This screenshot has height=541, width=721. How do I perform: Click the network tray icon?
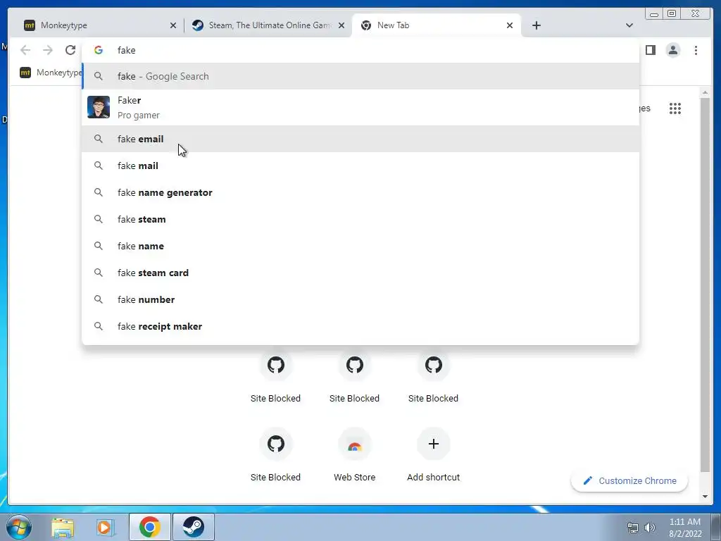(633, 528)
